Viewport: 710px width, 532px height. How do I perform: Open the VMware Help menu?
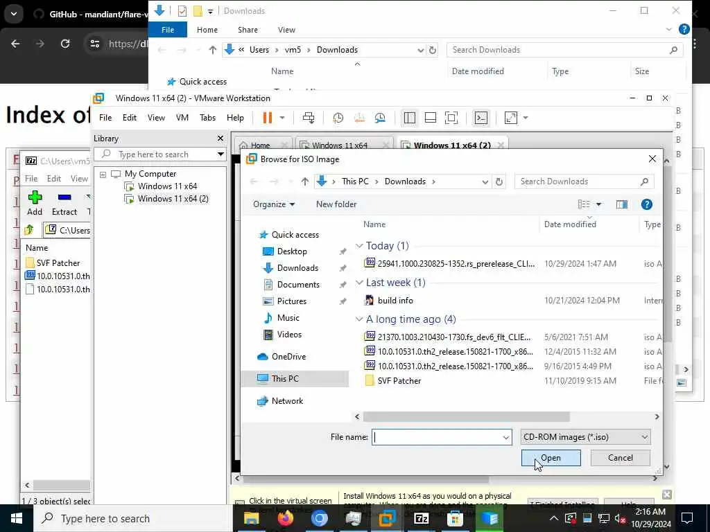point(235,118)
